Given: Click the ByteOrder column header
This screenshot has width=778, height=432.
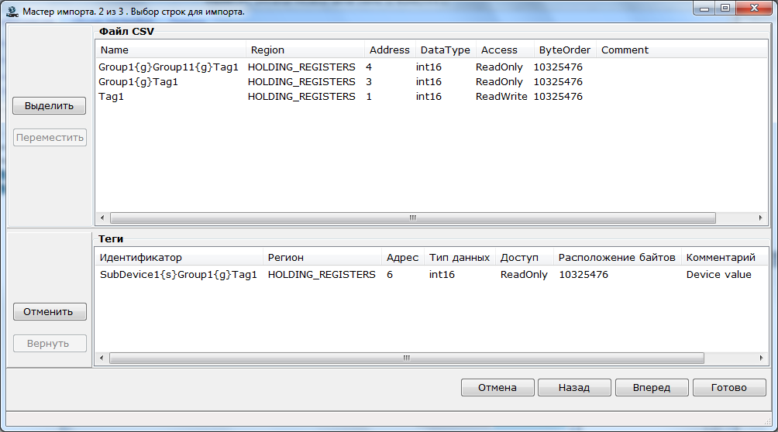Looking at the screenshot, I should click(565, 50).
